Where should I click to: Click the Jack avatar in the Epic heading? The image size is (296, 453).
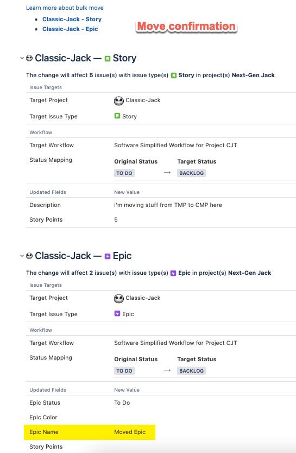[x=29, y=256]
